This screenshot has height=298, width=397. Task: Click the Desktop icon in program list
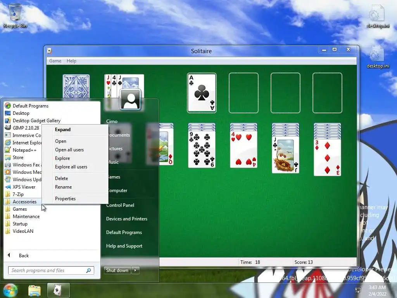tap(8, 113)
